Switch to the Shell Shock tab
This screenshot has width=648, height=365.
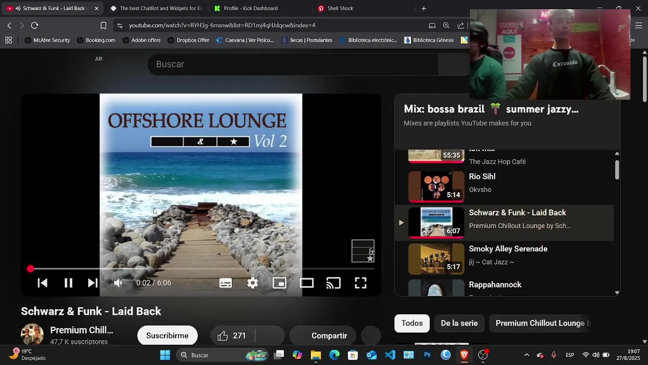point(340,8)
